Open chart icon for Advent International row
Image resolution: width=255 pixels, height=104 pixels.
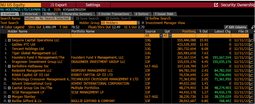[x=251, y=84]
